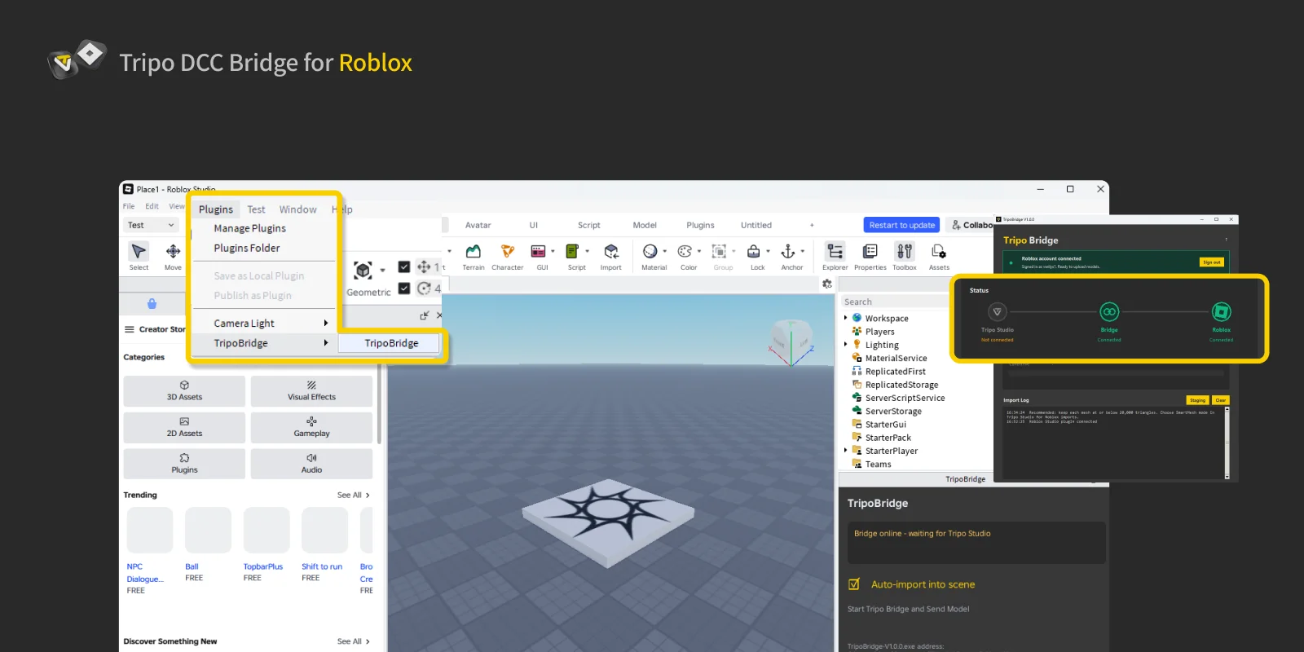
Task: Click the Staging button in Import Log
Action: (x=1197, y=400)
